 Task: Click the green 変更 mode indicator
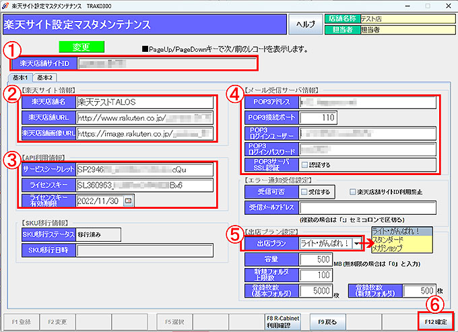(x=81, y=46)
